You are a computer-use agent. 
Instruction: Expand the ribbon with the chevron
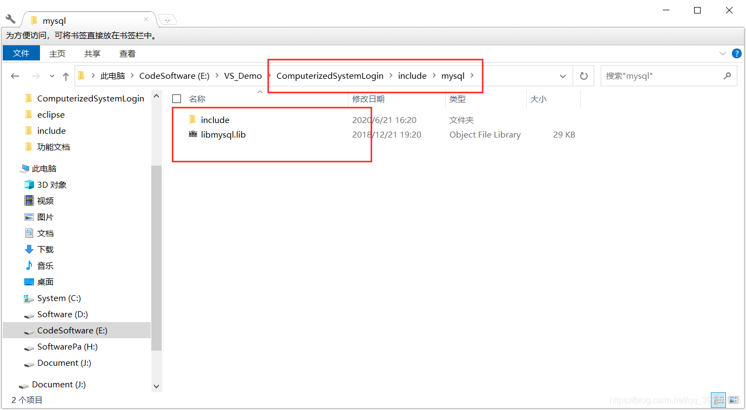(723, 53)
